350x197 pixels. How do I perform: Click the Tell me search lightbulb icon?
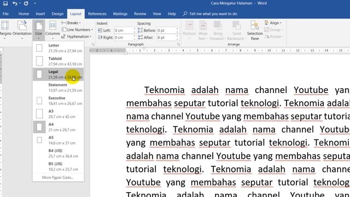tap(185, 14)
